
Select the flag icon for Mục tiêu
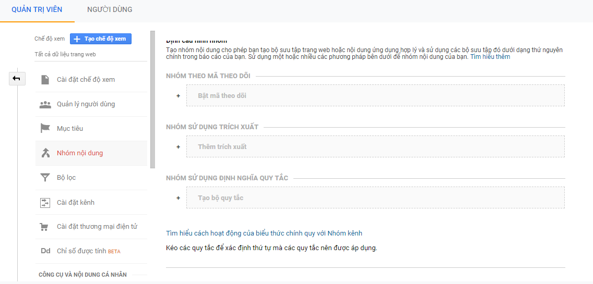tap(45, 128)
